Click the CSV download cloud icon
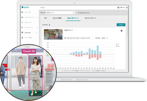Screen dimensions: 147x101 [78, 13]
